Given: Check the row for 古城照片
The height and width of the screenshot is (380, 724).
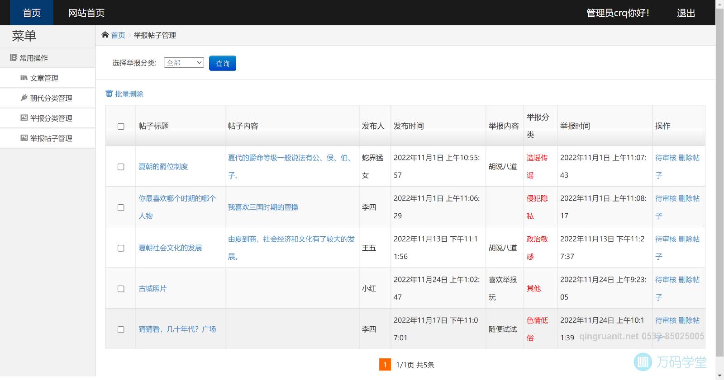Looking at the screenshot, I should (121, 289).
